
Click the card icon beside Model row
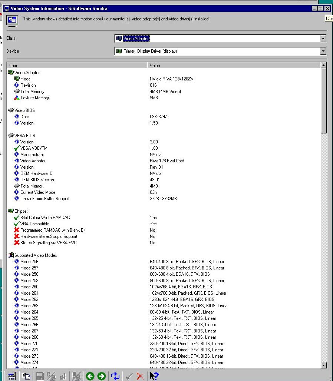[17, 79]
